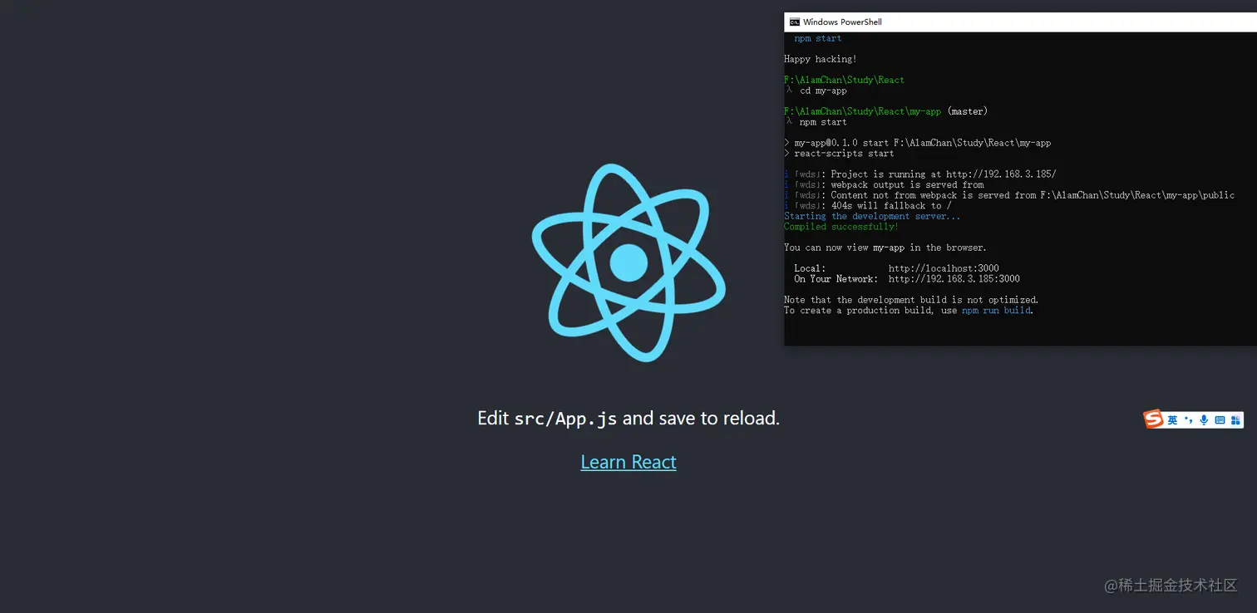1257x613 pixels.
Task: Click 'Starting the development server...' text
Action: [x=872, y=216]
